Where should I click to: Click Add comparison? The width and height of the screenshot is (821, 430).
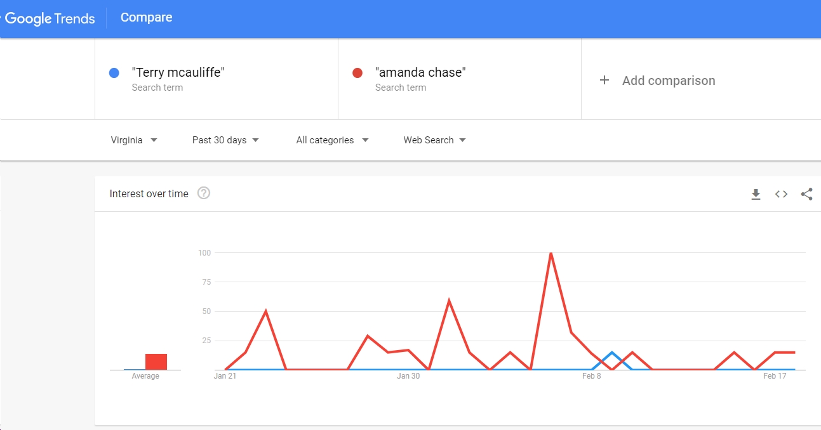tap(669, 81)
